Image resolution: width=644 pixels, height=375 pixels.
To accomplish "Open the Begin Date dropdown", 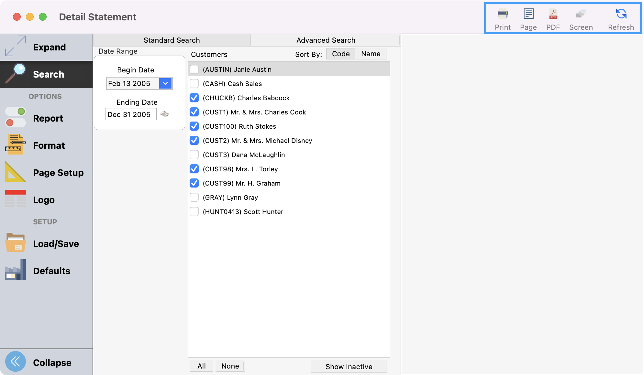I will [x=165, y=83].
